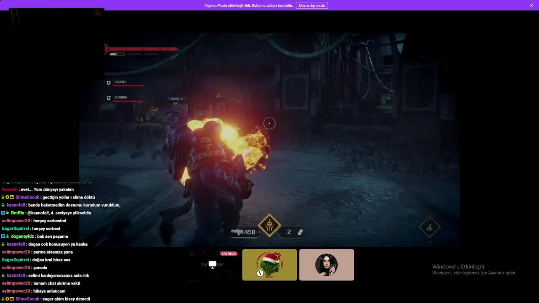The width and height of the screenshot is (539, 303).
Task: Select the dark-haired woman participant tile
Action: (x=326, y=265)
